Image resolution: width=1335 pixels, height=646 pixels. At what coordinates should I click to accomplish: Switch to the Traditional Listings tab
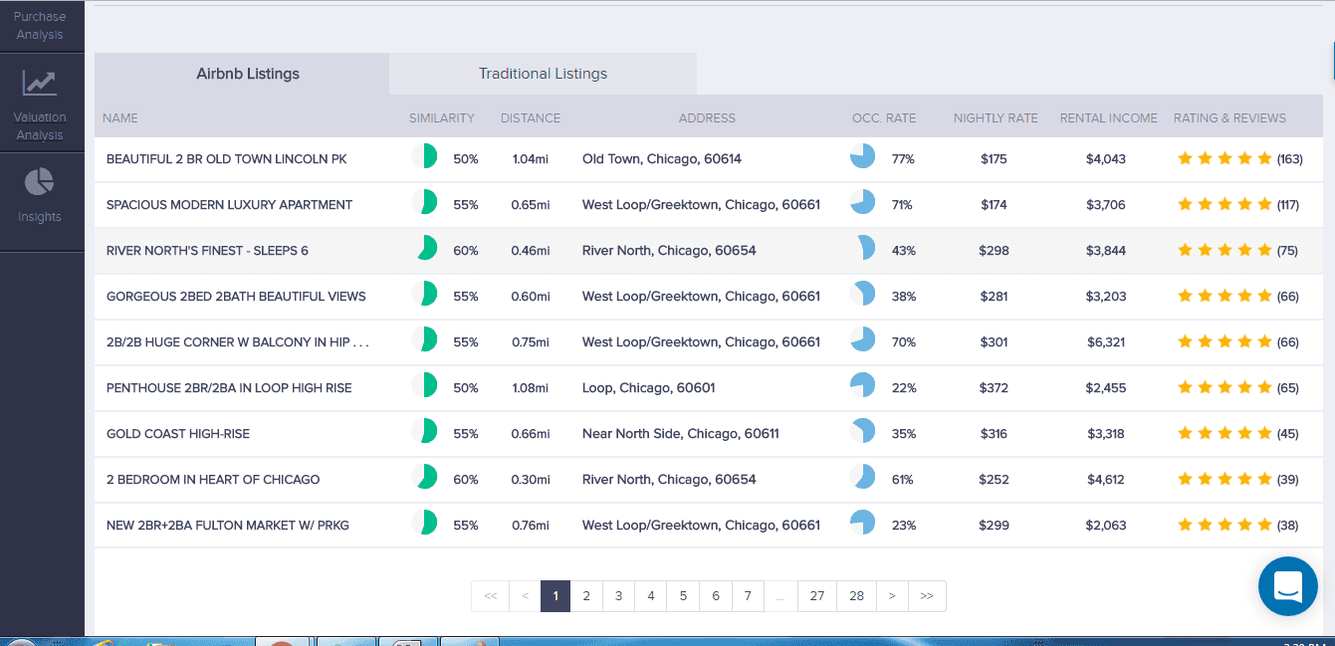543,74
